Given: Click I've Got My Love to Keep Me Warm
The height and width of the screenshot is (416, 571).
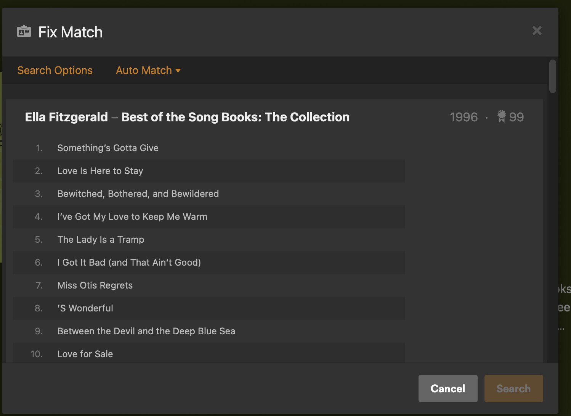Looking at the screenshot, I should 209,217.
